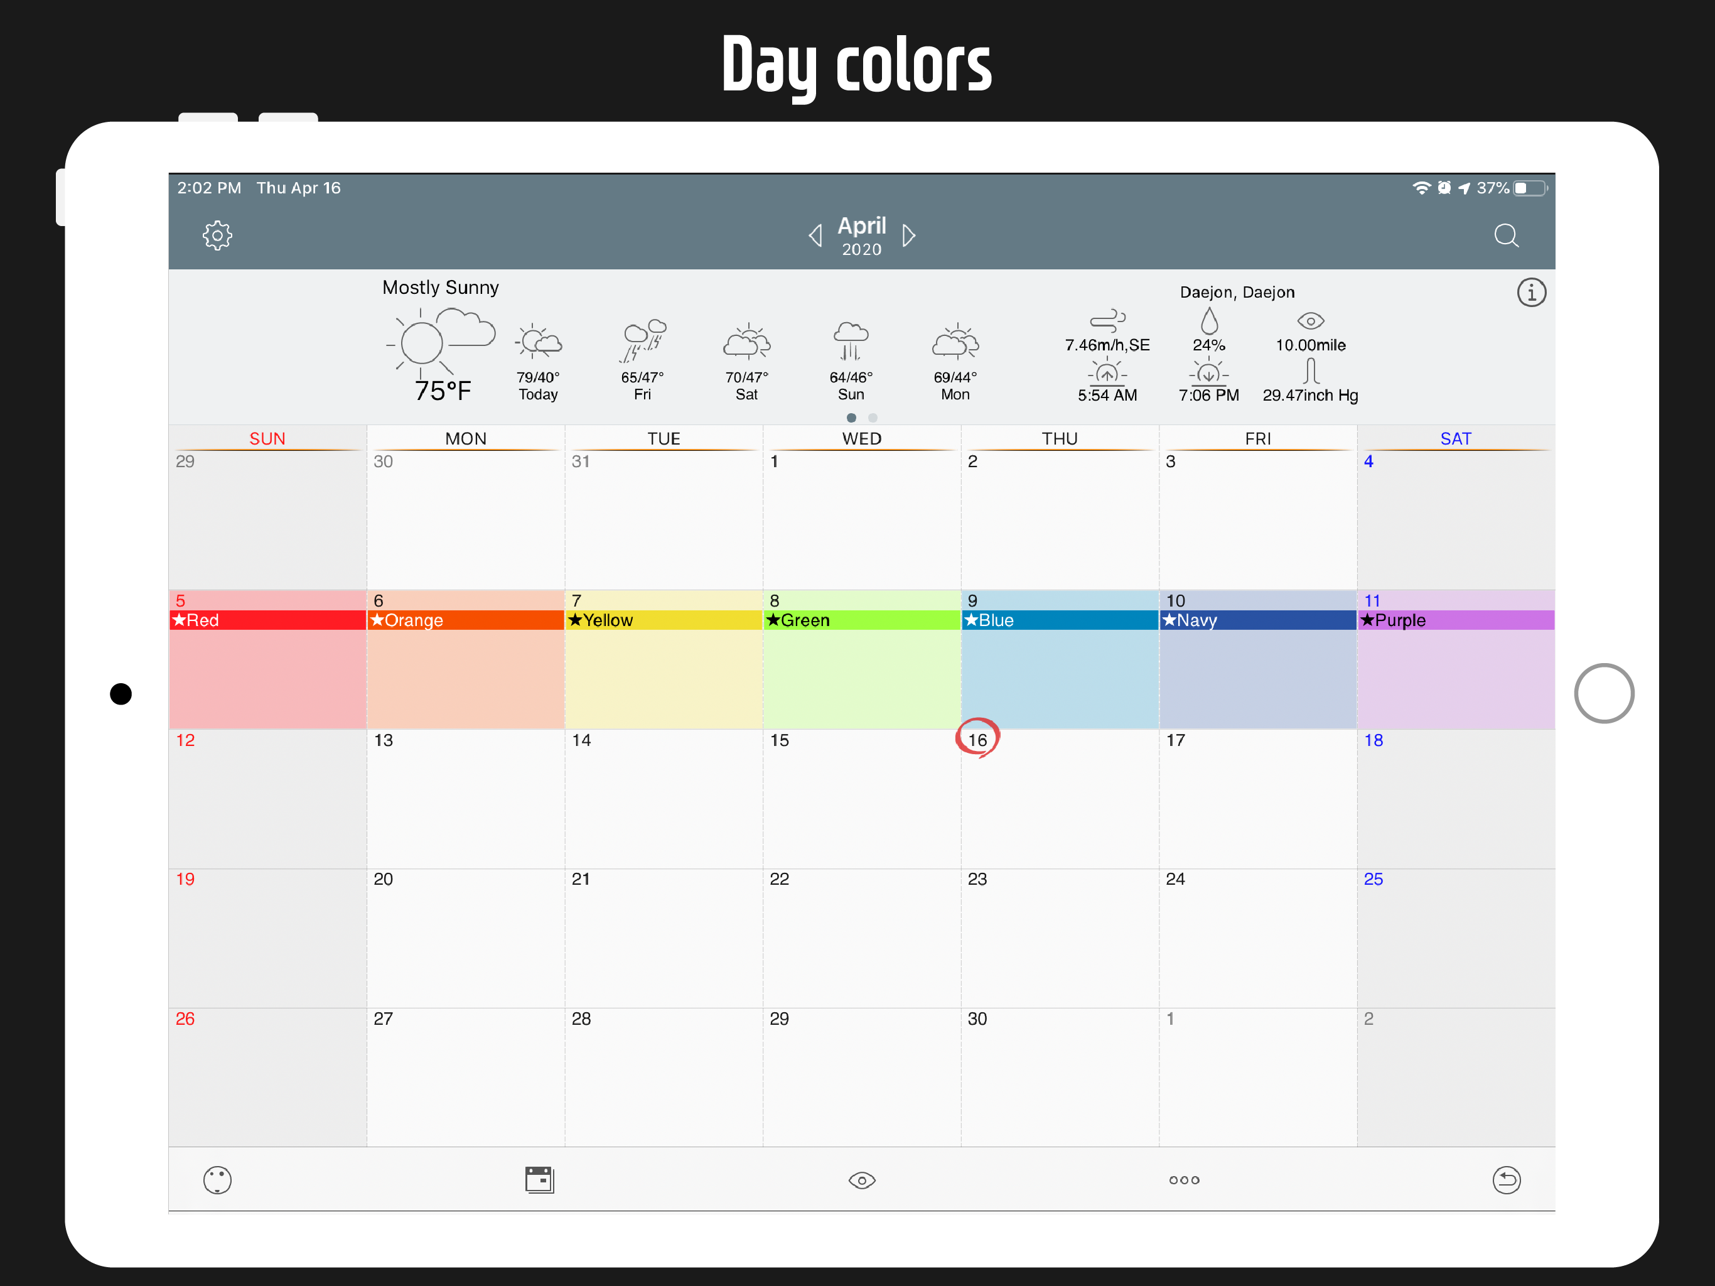This screenshot has height=1286, width=1715.
Task: Tap the search magnifier icon
Action: [x=1506, y=235]
